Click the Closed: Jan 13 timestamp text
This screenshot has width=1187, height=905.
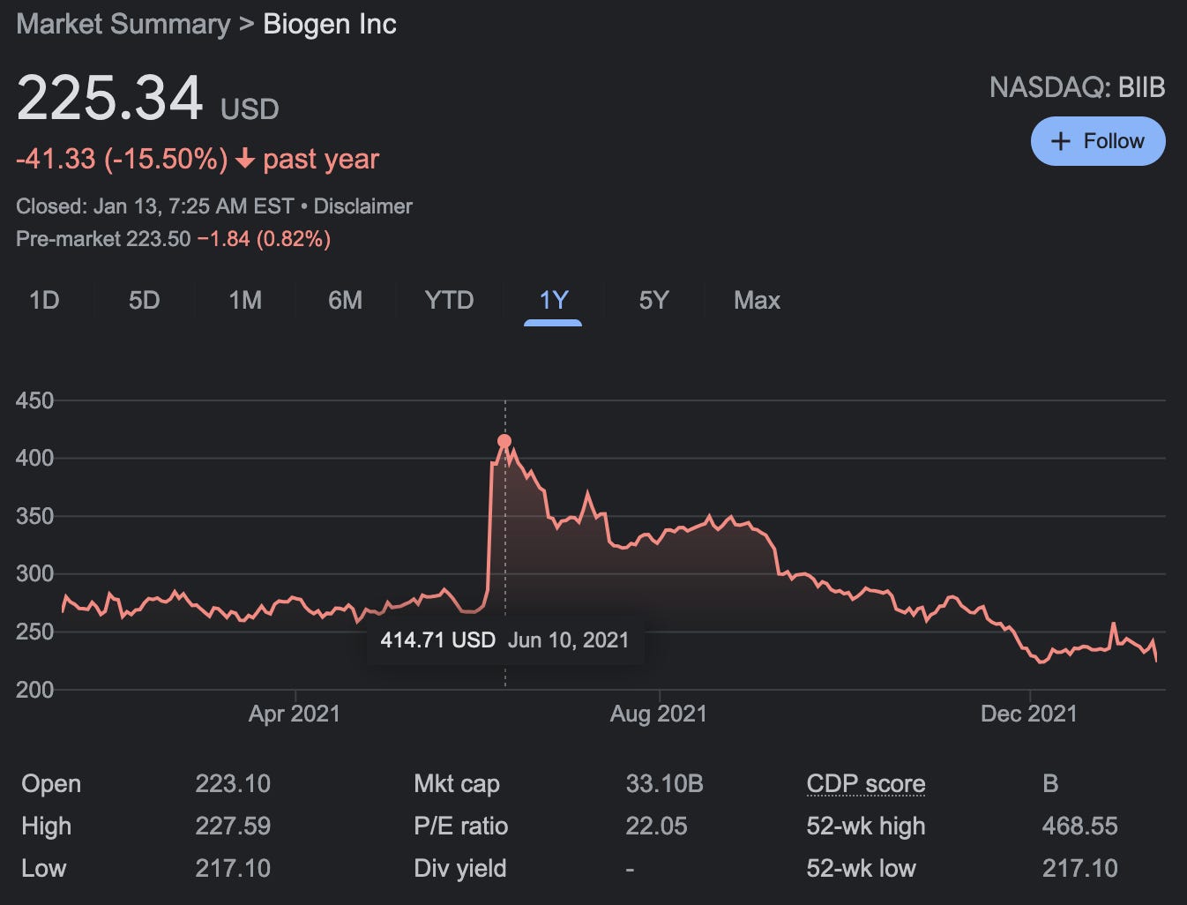pos(155,206)
